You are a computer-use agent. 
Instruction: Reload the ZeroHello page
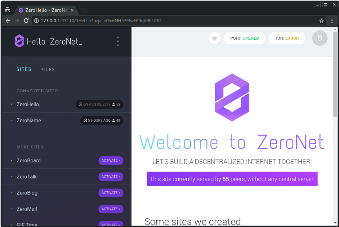pyautogui.click(x=26, y=21)
